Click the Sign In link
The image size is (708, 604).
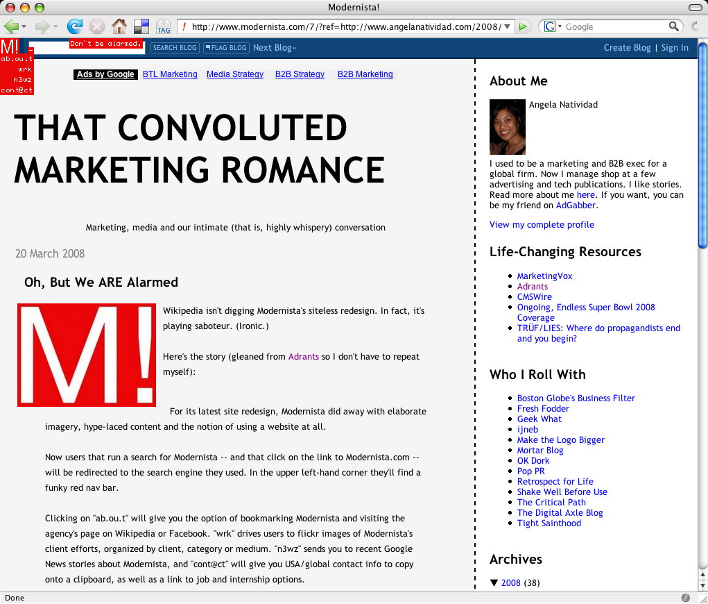point(675,47)
